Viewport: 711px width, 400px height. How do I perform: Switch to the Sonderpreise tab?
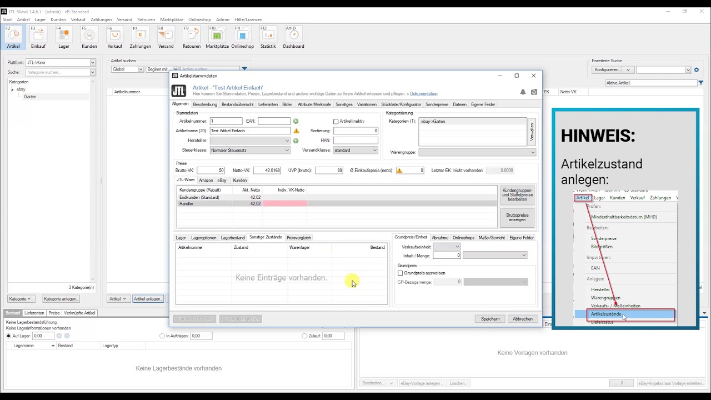[437, 104]
